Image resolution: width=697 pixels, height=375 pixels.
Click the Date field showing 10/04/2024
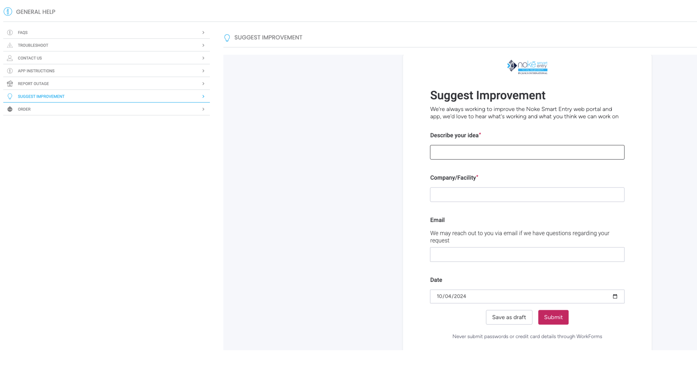pos(527,296)
